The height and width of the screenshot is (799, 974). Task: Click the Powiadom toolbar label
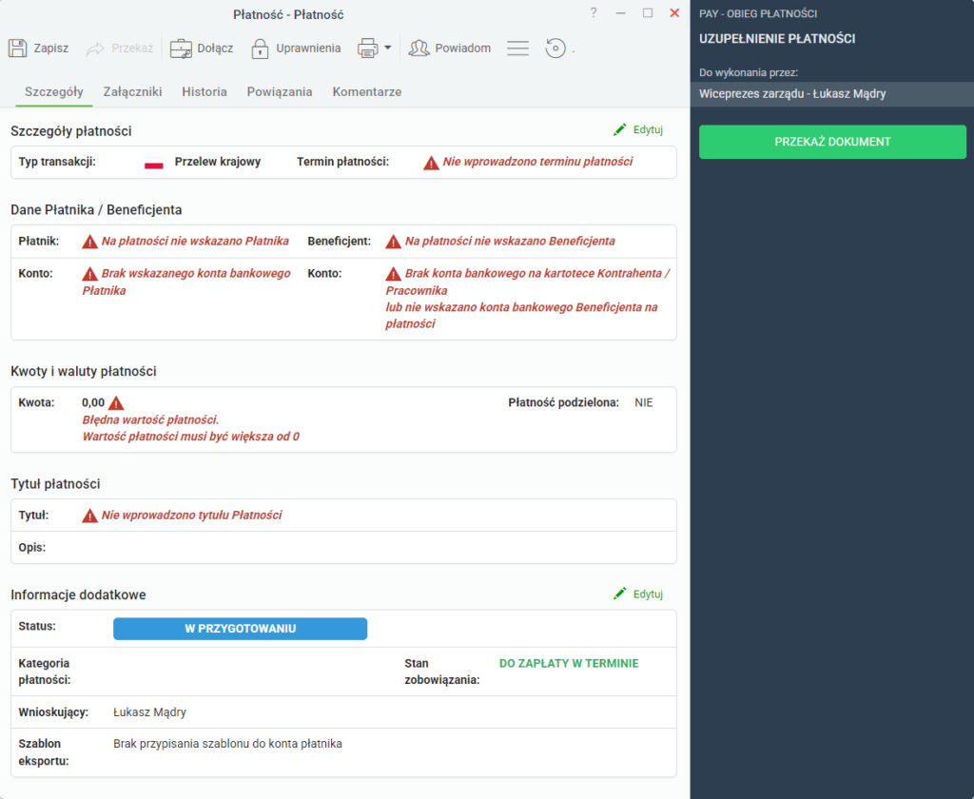click(463, 48)
